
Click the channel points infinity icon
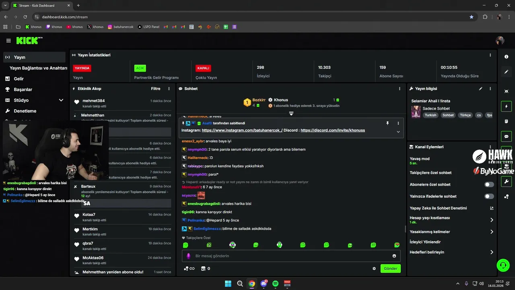(x=189, y=269)
